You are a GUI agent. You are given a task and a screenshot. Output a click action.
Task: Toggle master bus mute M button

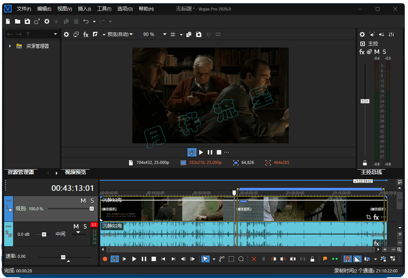(377, 52)
